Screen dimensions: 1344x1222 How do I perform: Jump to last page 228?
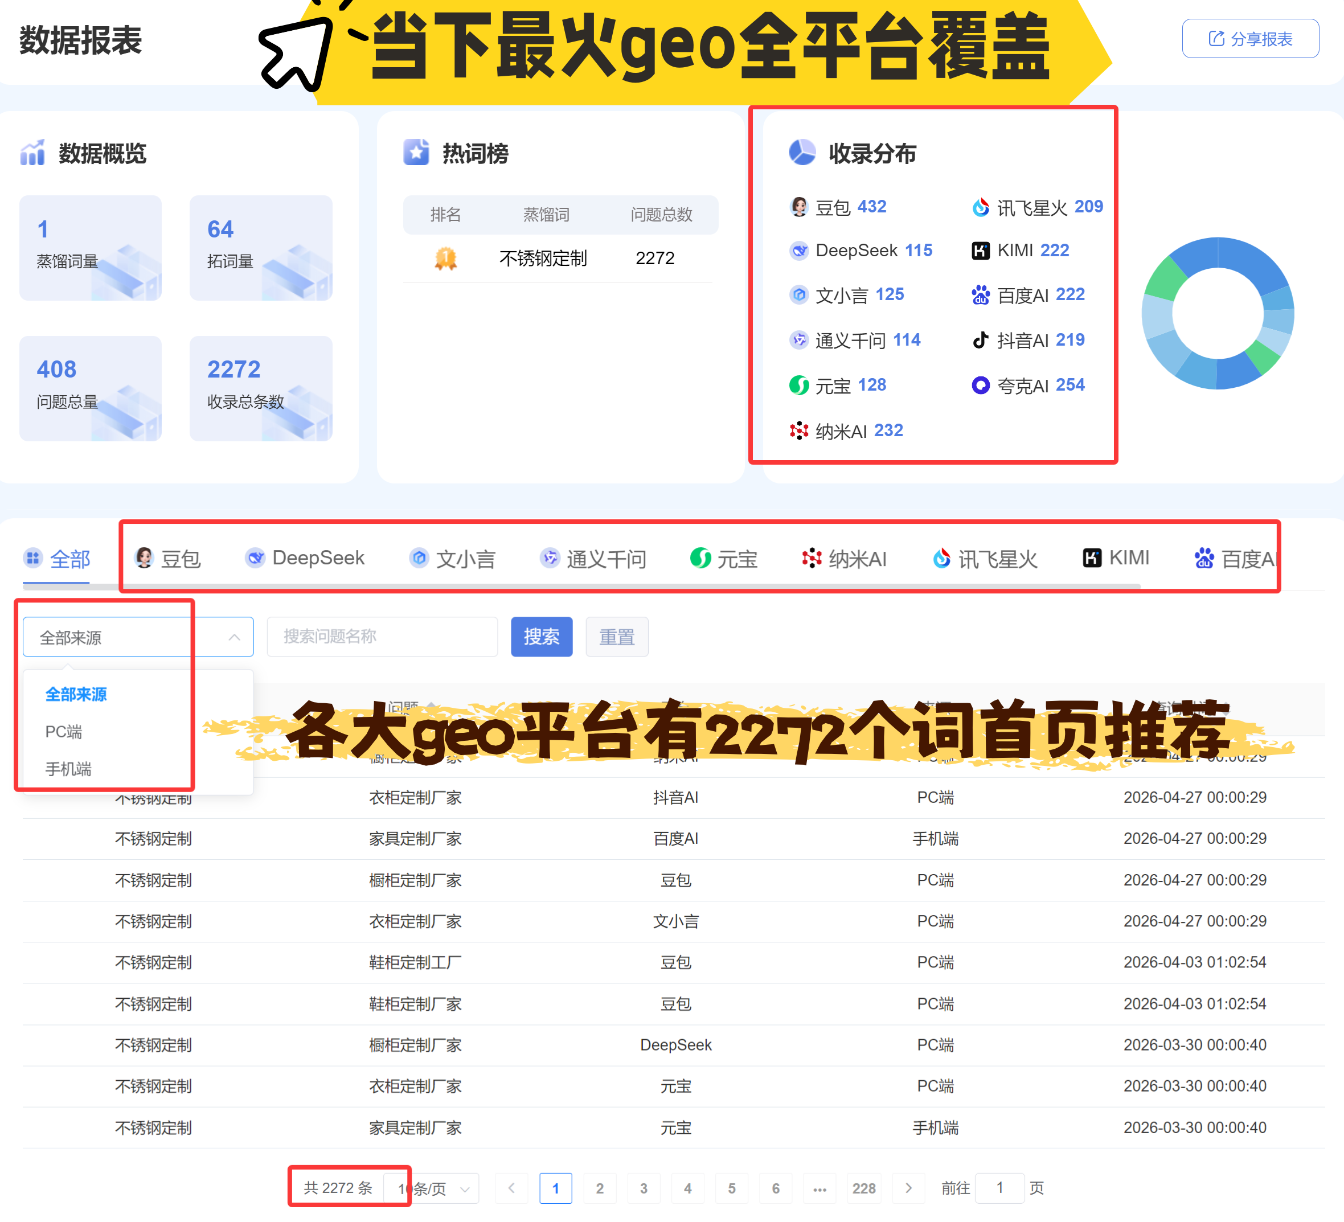864,1188
